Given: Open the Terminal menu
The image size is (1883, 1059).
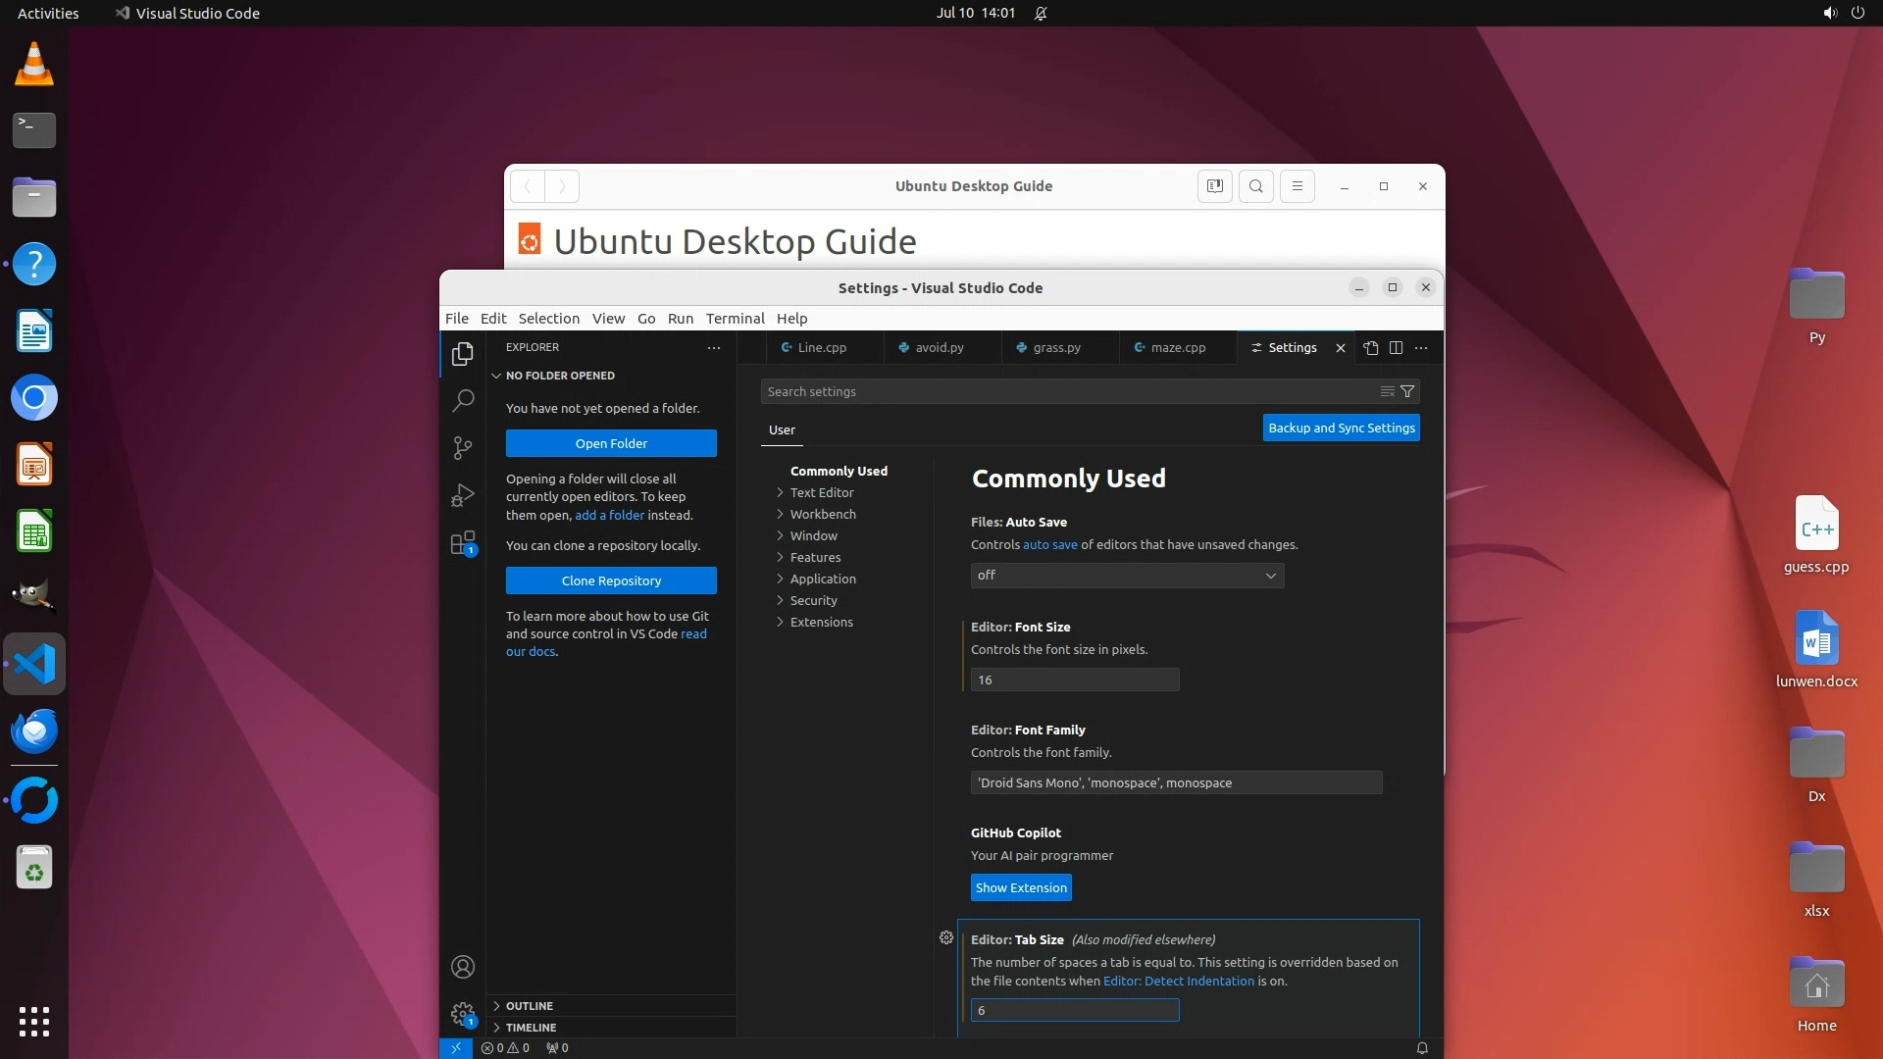Looking at the screenshot, I should click(x=735, y=319).
